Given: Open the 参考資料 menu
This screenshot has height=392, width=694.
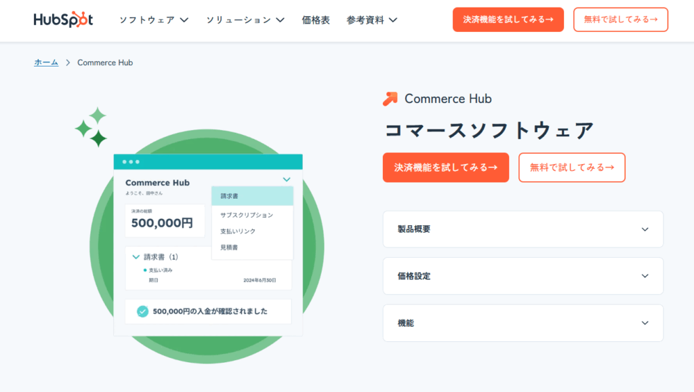Looking at the screenshot, I should coord(372,20).
